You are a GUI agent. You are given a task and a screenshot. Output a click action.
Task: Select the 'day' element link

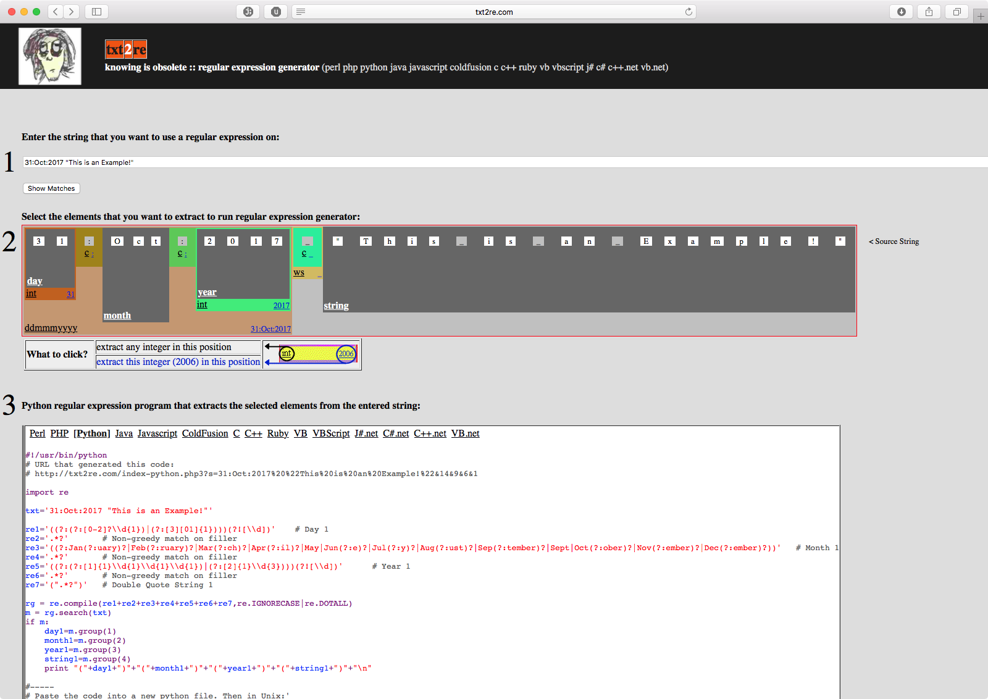pos(35,281)
